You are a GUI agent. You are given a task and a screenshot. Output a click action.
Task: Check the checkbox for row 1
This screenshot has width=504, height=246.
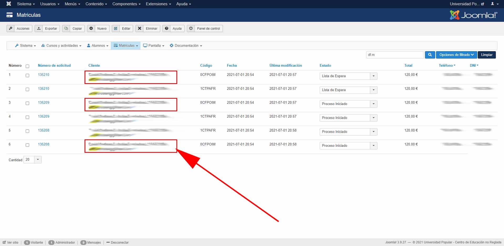tap(27, 75)
